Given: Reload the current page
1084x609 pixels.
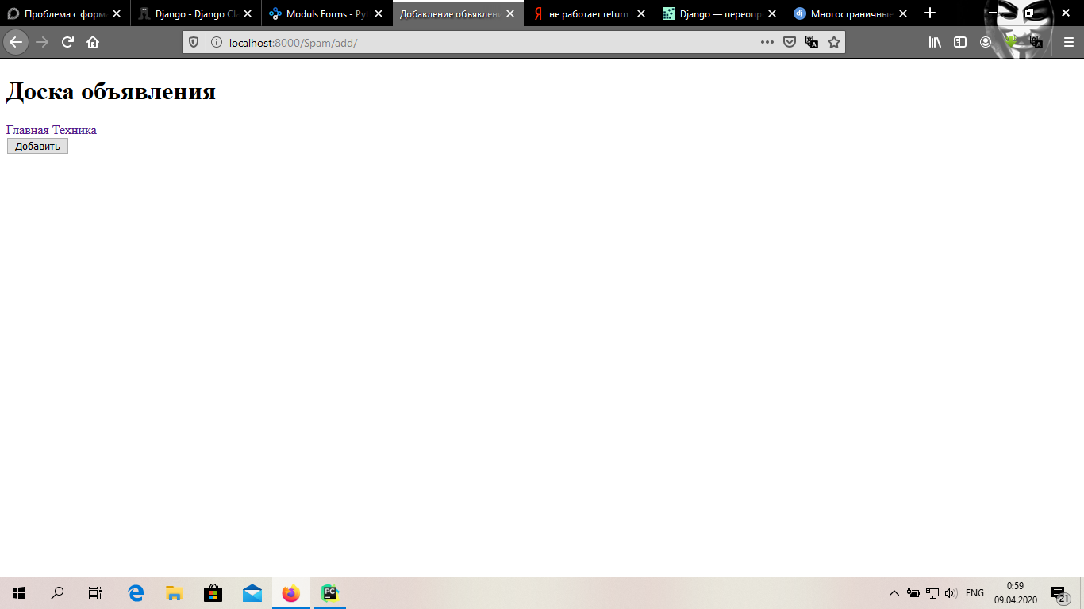Looking at the screenshot, I should pos(67,42).
